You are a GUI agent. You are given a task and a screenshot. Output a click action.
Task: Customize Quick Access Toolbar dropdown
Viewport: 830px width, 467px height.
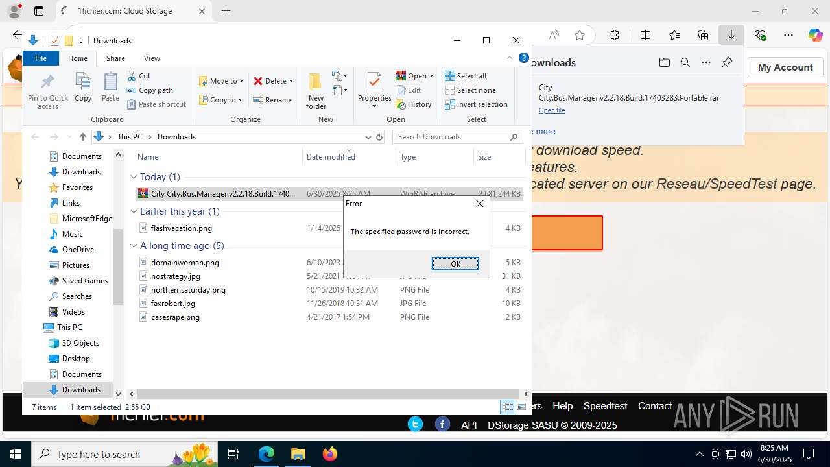coord(80,41)
